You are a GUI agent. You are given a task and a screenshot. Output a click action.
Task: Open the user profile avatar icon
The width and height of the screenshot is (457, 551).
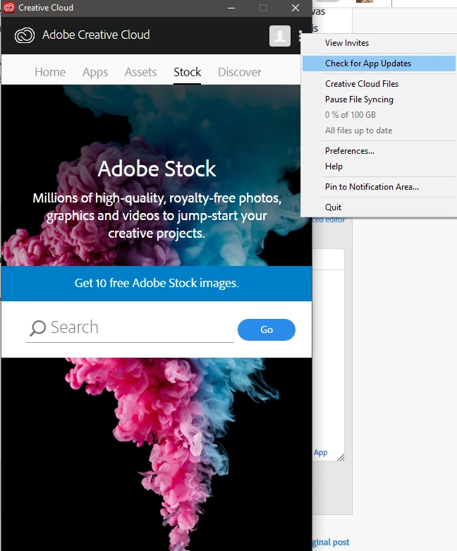[280, 36]
